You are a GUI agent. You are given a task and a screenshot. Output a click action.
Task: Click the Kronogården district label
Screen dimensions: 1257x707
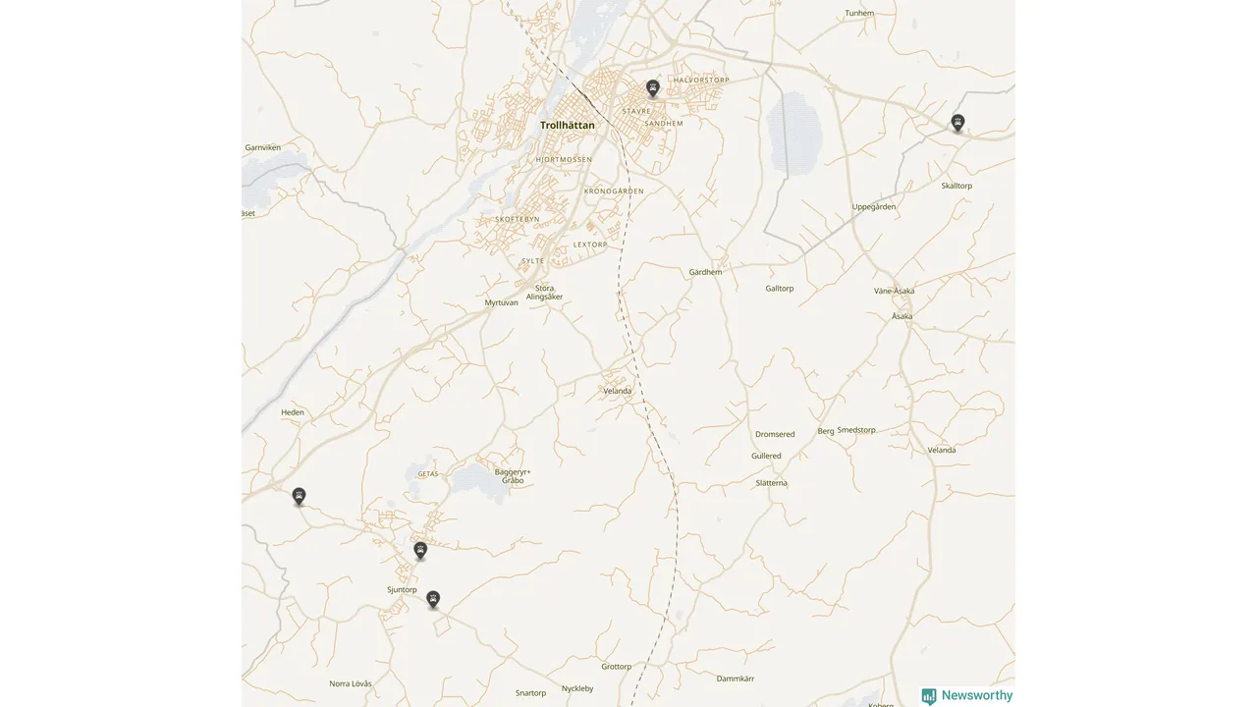click(614, 190)
